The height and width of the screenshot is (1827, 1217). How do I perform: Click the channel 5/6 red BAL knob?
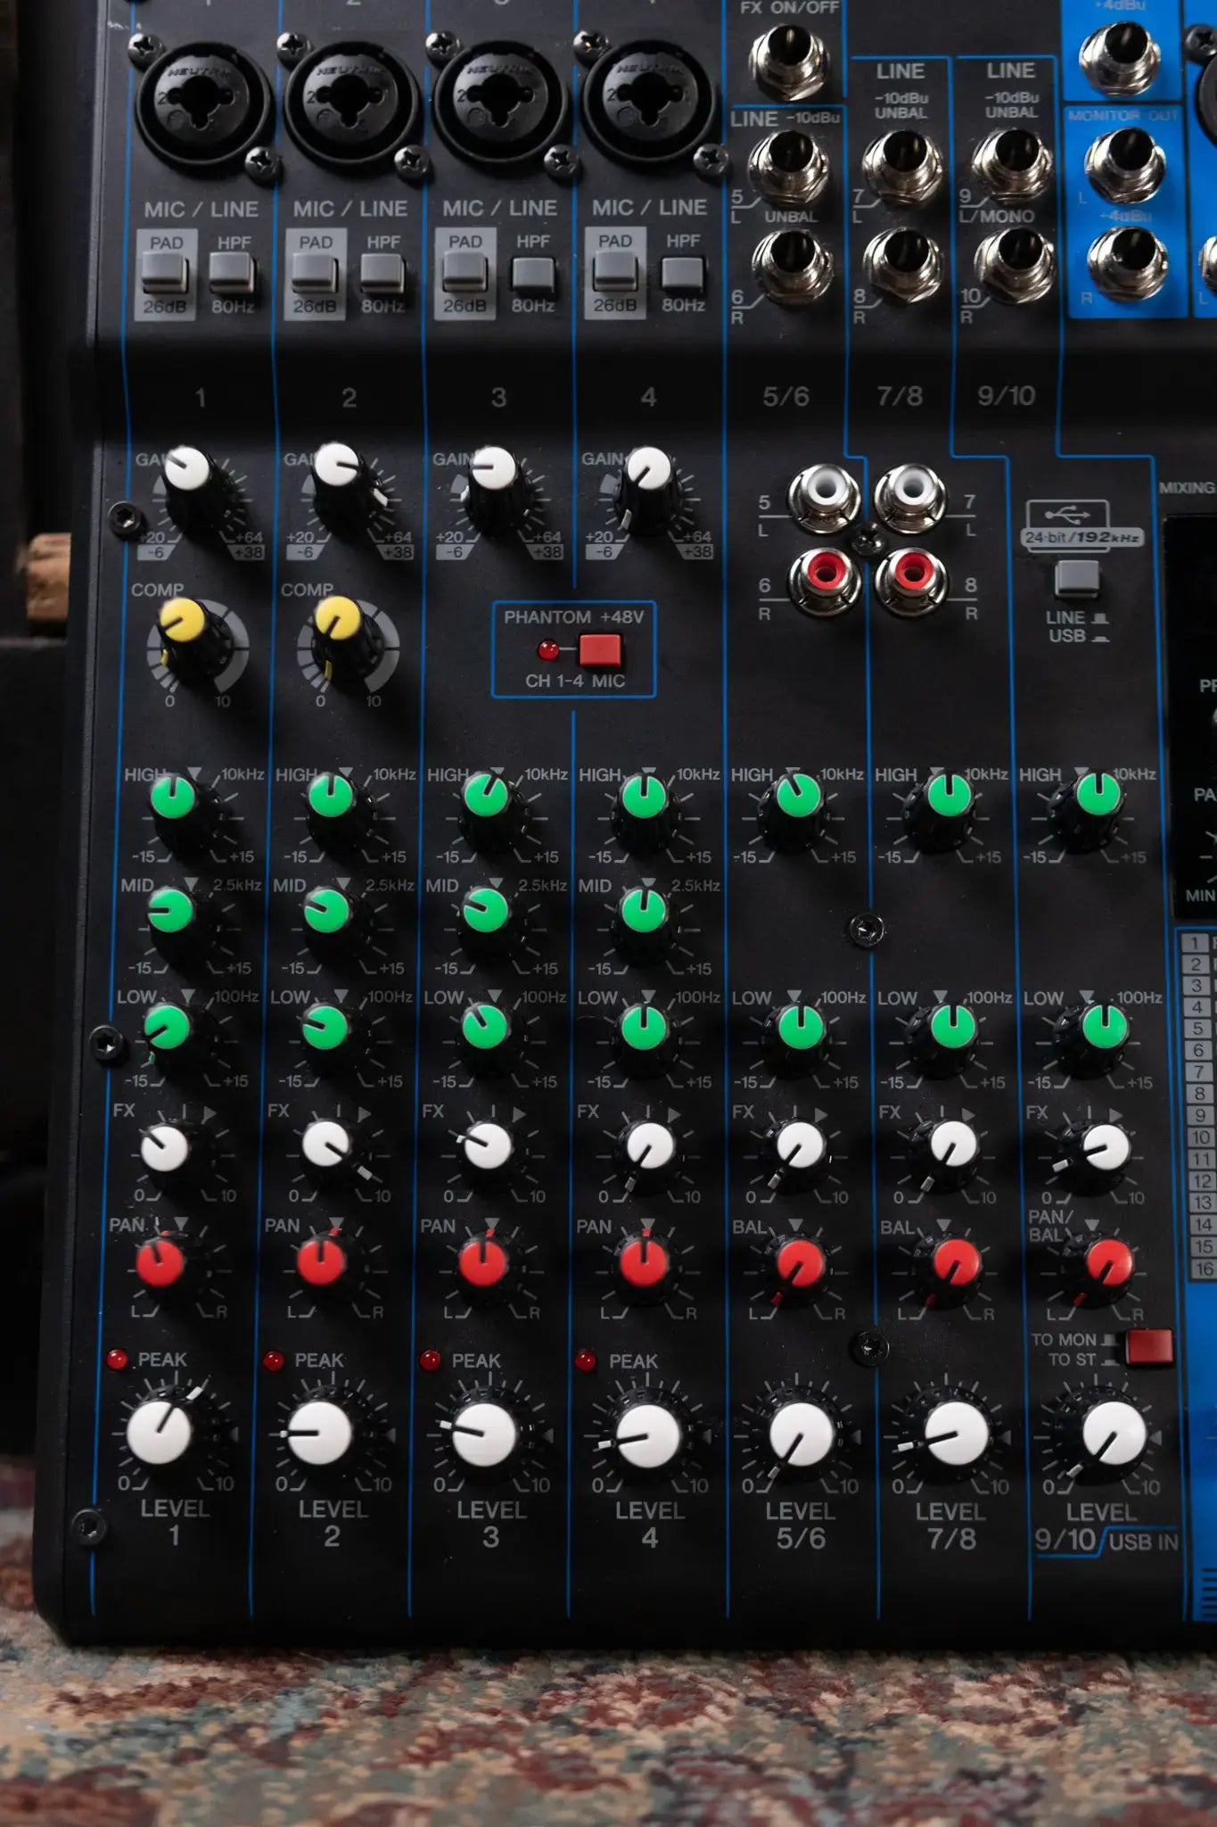click(x=801, y=1264)
